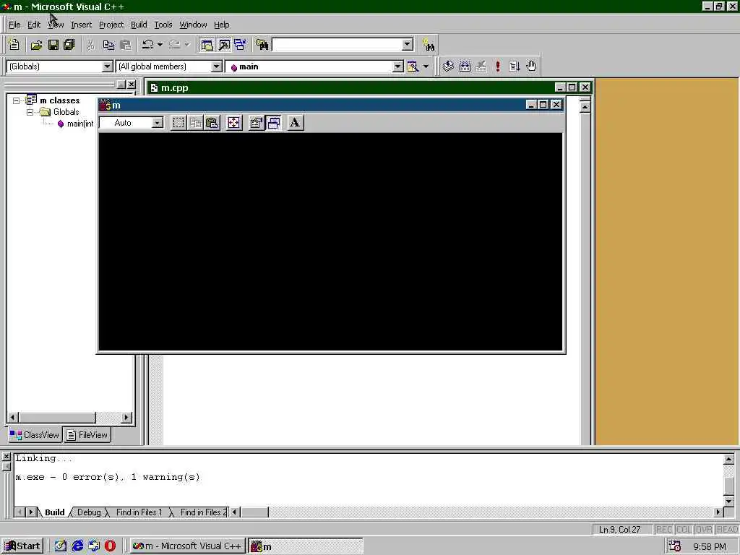The image size is (740, 555).
Task: Create a new text file from toolbar
Action: tap(14, 45)
